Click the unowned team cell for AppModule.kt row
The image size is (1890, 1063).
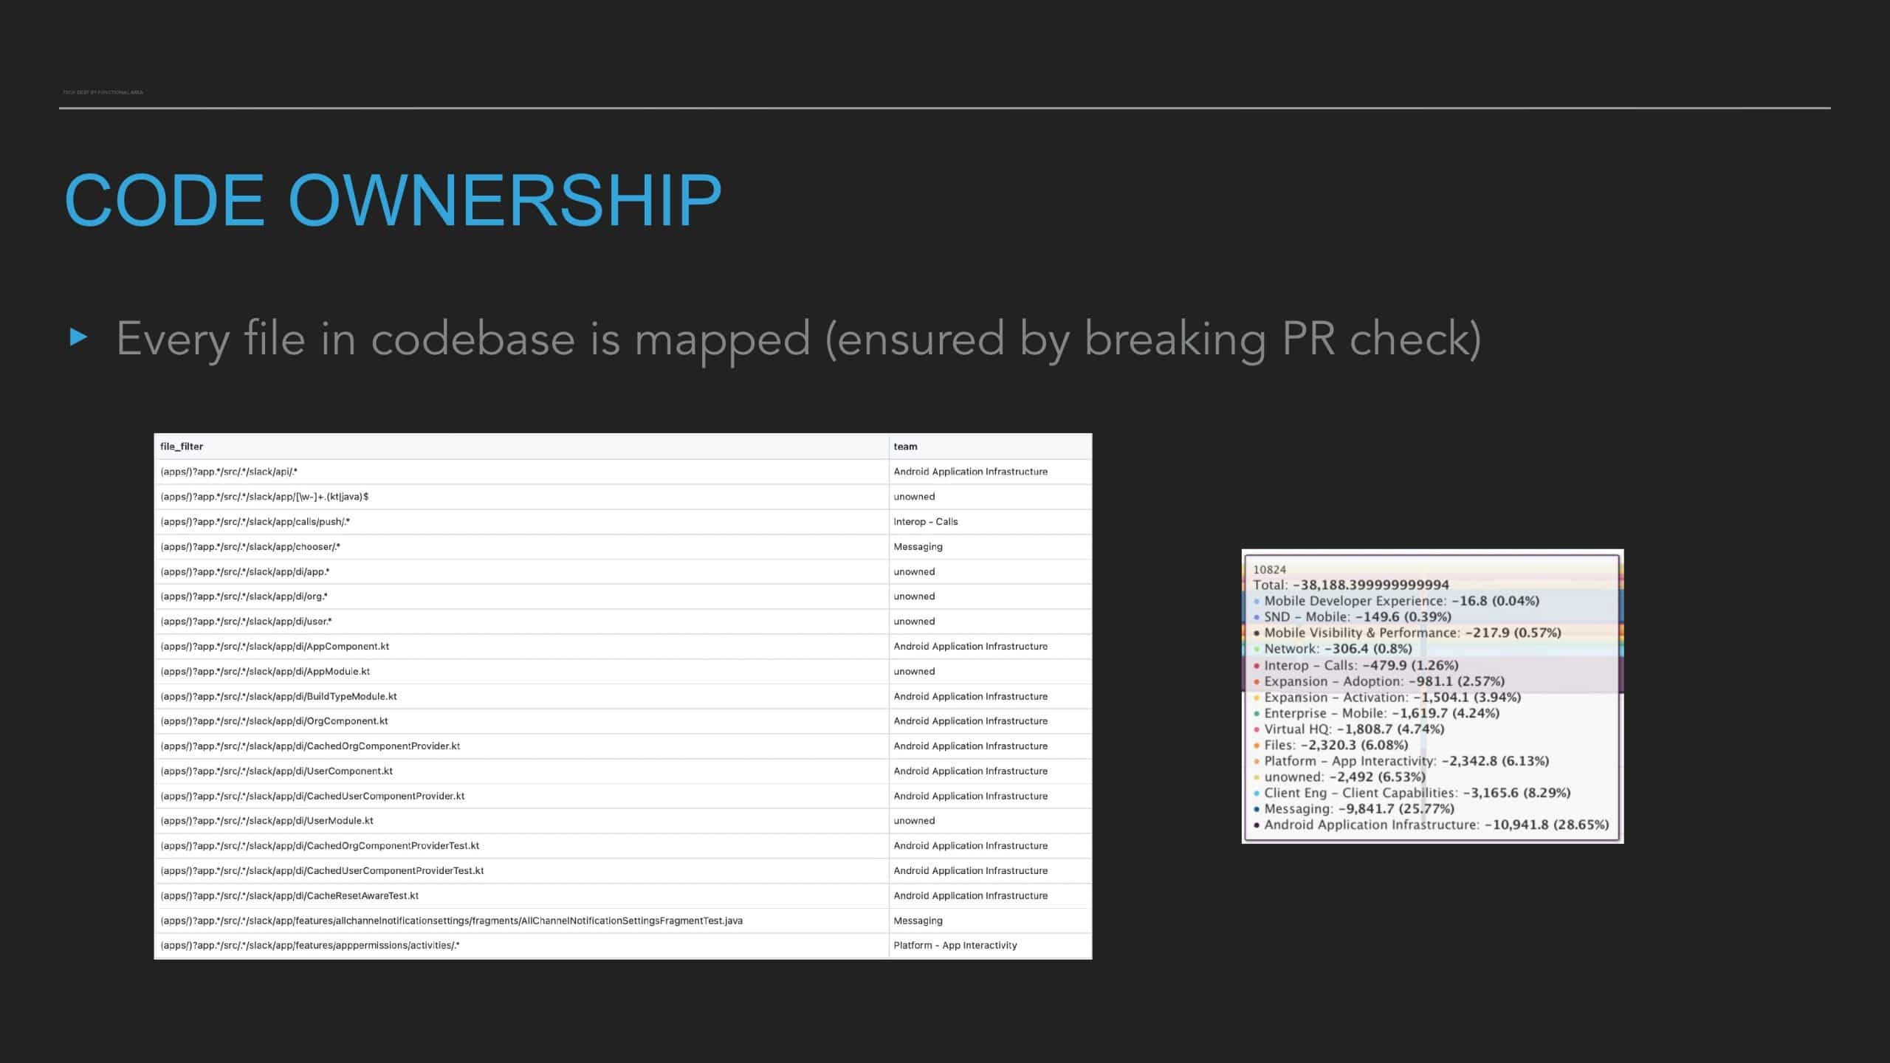click(x=990, y=672)
